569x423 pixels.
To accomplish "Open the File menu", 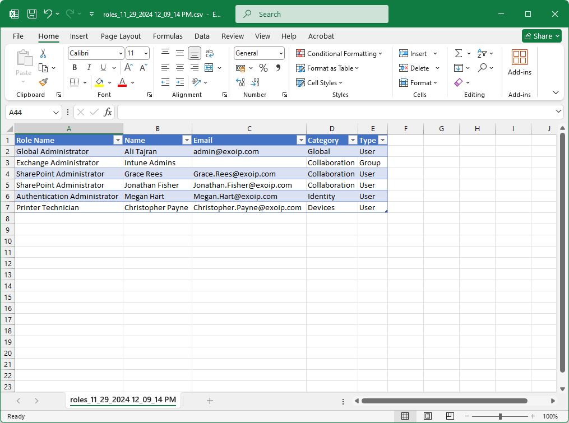I will (18, 36).
